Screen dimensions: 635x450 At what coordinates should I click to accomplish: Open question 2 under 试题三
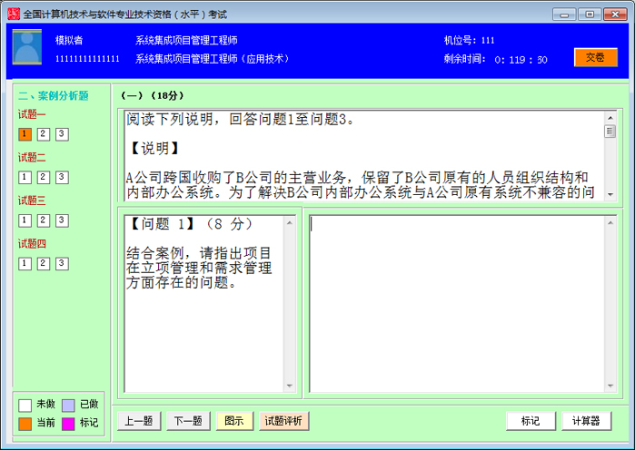pyautogui.click(x=44, y=220)
